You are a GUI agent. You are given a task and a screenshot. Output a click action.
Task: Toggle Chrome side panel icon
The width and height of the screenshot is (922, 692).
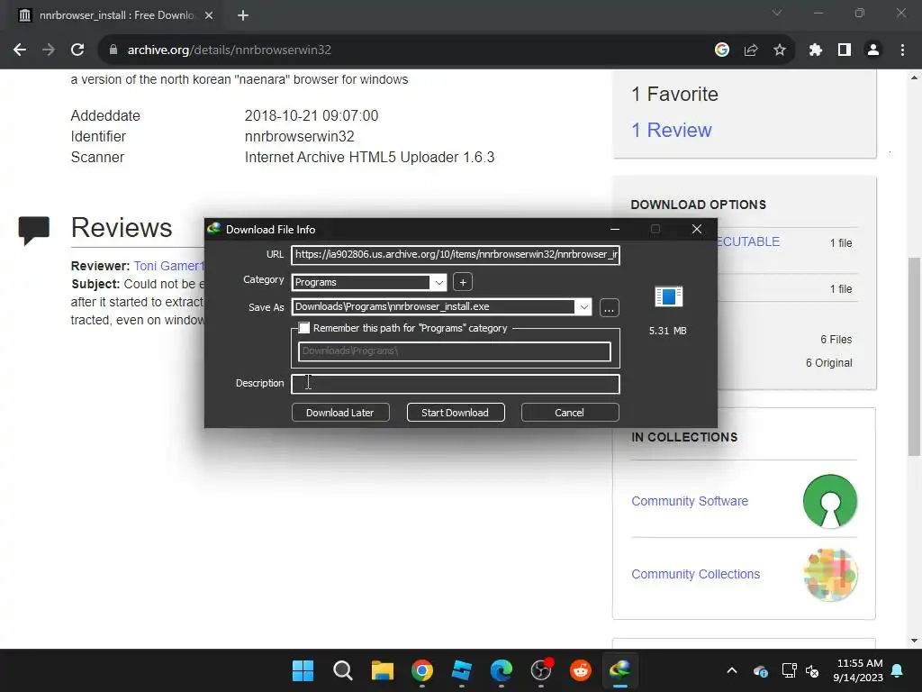pyautogui.click(x=845, y=50)
